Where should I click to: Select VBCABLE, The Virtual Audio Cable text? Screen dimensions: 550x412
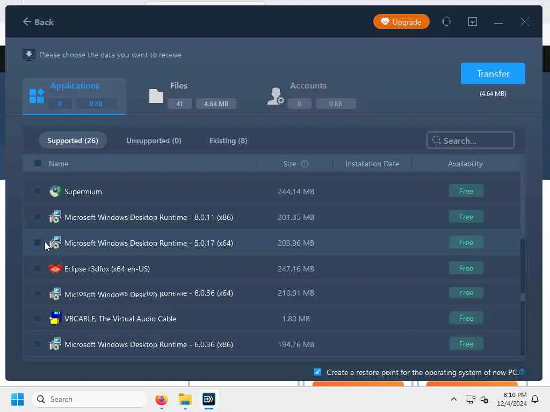click(x=120, y=319)
